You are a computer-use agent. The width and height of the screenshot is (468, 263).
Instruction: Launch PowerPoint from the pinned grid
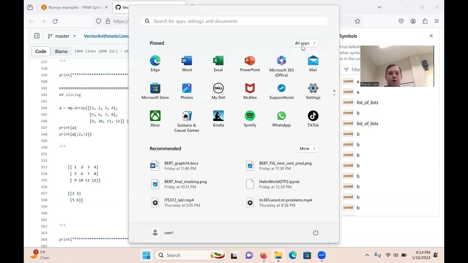click(x=250, y=64)
